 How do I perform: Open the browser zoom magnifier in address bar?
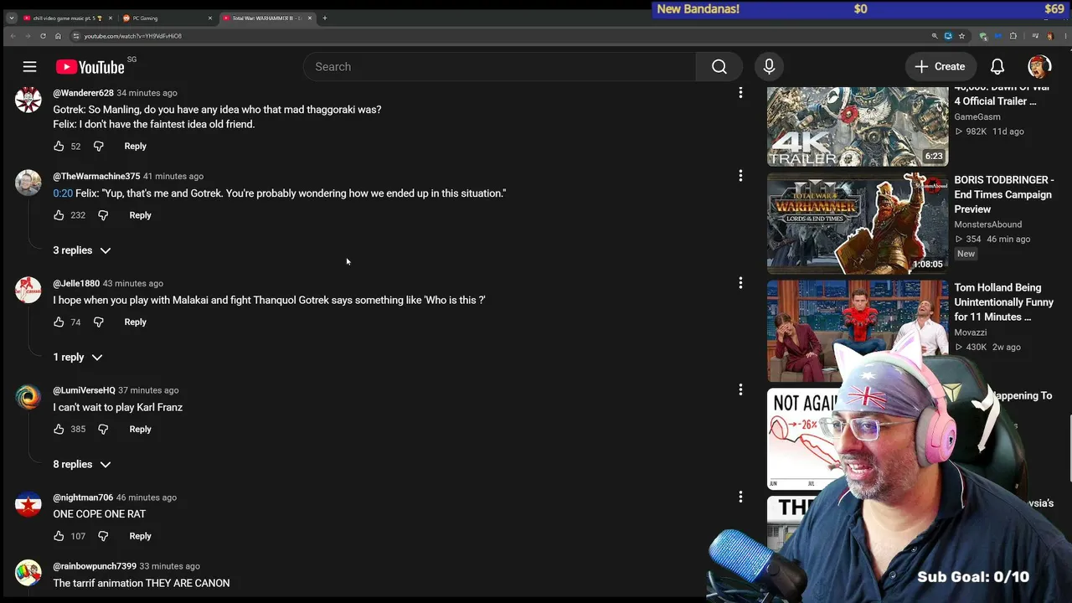click(935, 36)
